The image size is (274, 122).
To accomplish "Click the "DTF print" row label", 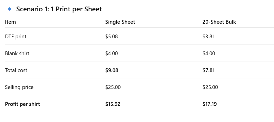I will pyautogui.click(x=16, y=37).
